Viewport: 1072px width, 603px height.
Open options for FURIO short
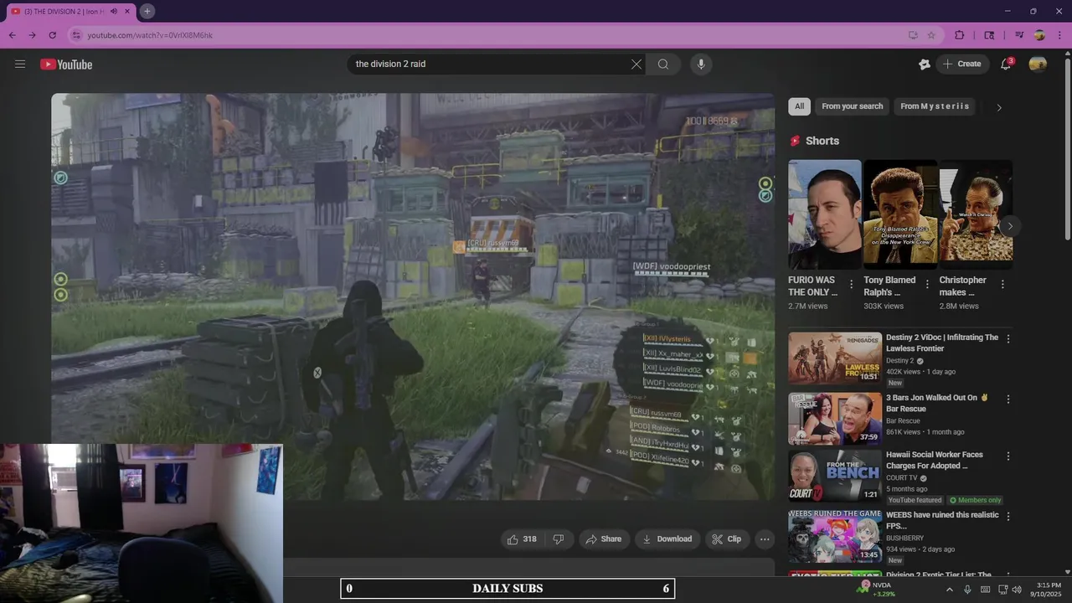click(852, 285)
